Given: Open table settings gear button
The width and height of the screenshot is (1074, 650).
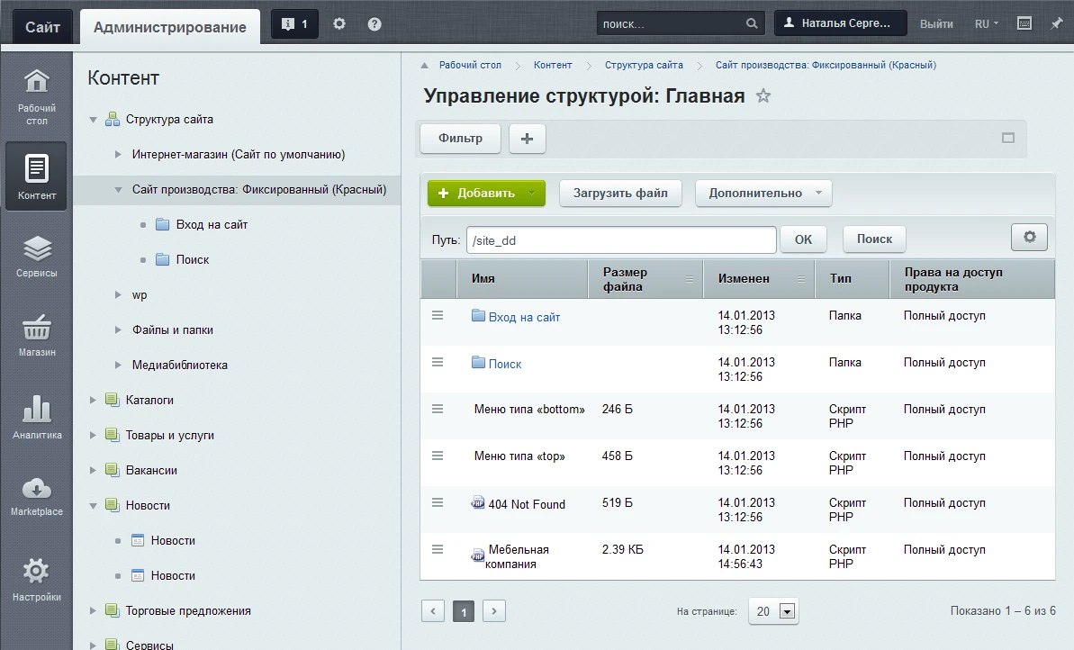Looking at the screenshot, I should tap(1030, 237).
